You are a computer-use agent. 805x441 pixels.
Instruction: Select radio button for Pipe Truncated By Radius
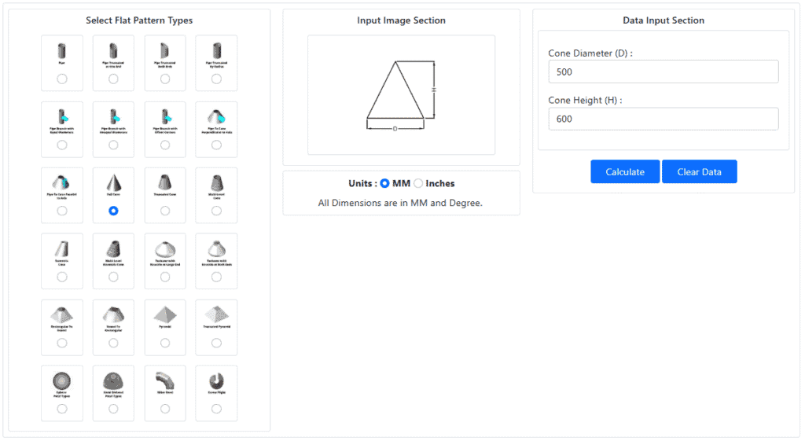(x=217, y=79)
